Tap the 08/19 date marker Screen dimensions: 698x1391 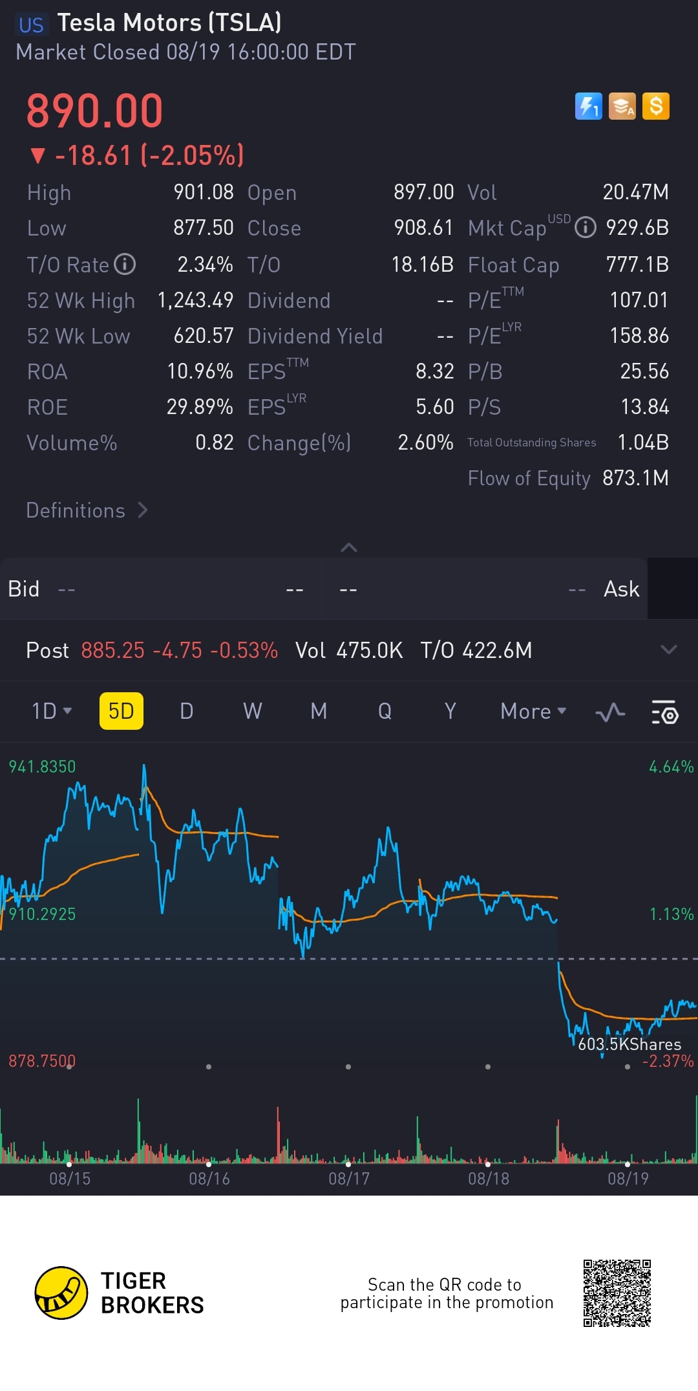pos(628,1178)
